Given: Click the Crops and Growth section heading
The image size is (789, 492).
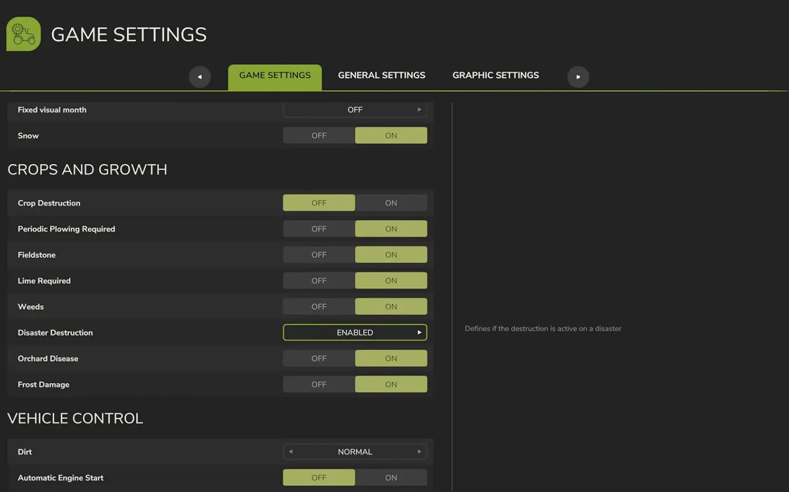Looking at the screenshot, I should 87,170.
